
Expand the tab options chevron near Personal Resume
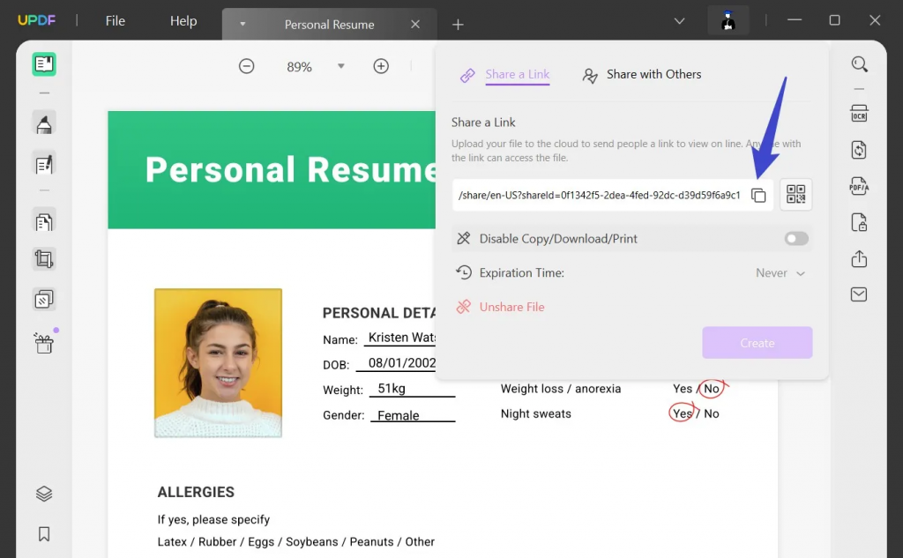[x=243, y=25]
